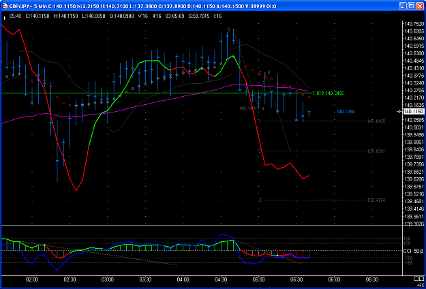Click the 03-05-09 date in data line
Screen dimensions: 426x289
coord(175,16)
